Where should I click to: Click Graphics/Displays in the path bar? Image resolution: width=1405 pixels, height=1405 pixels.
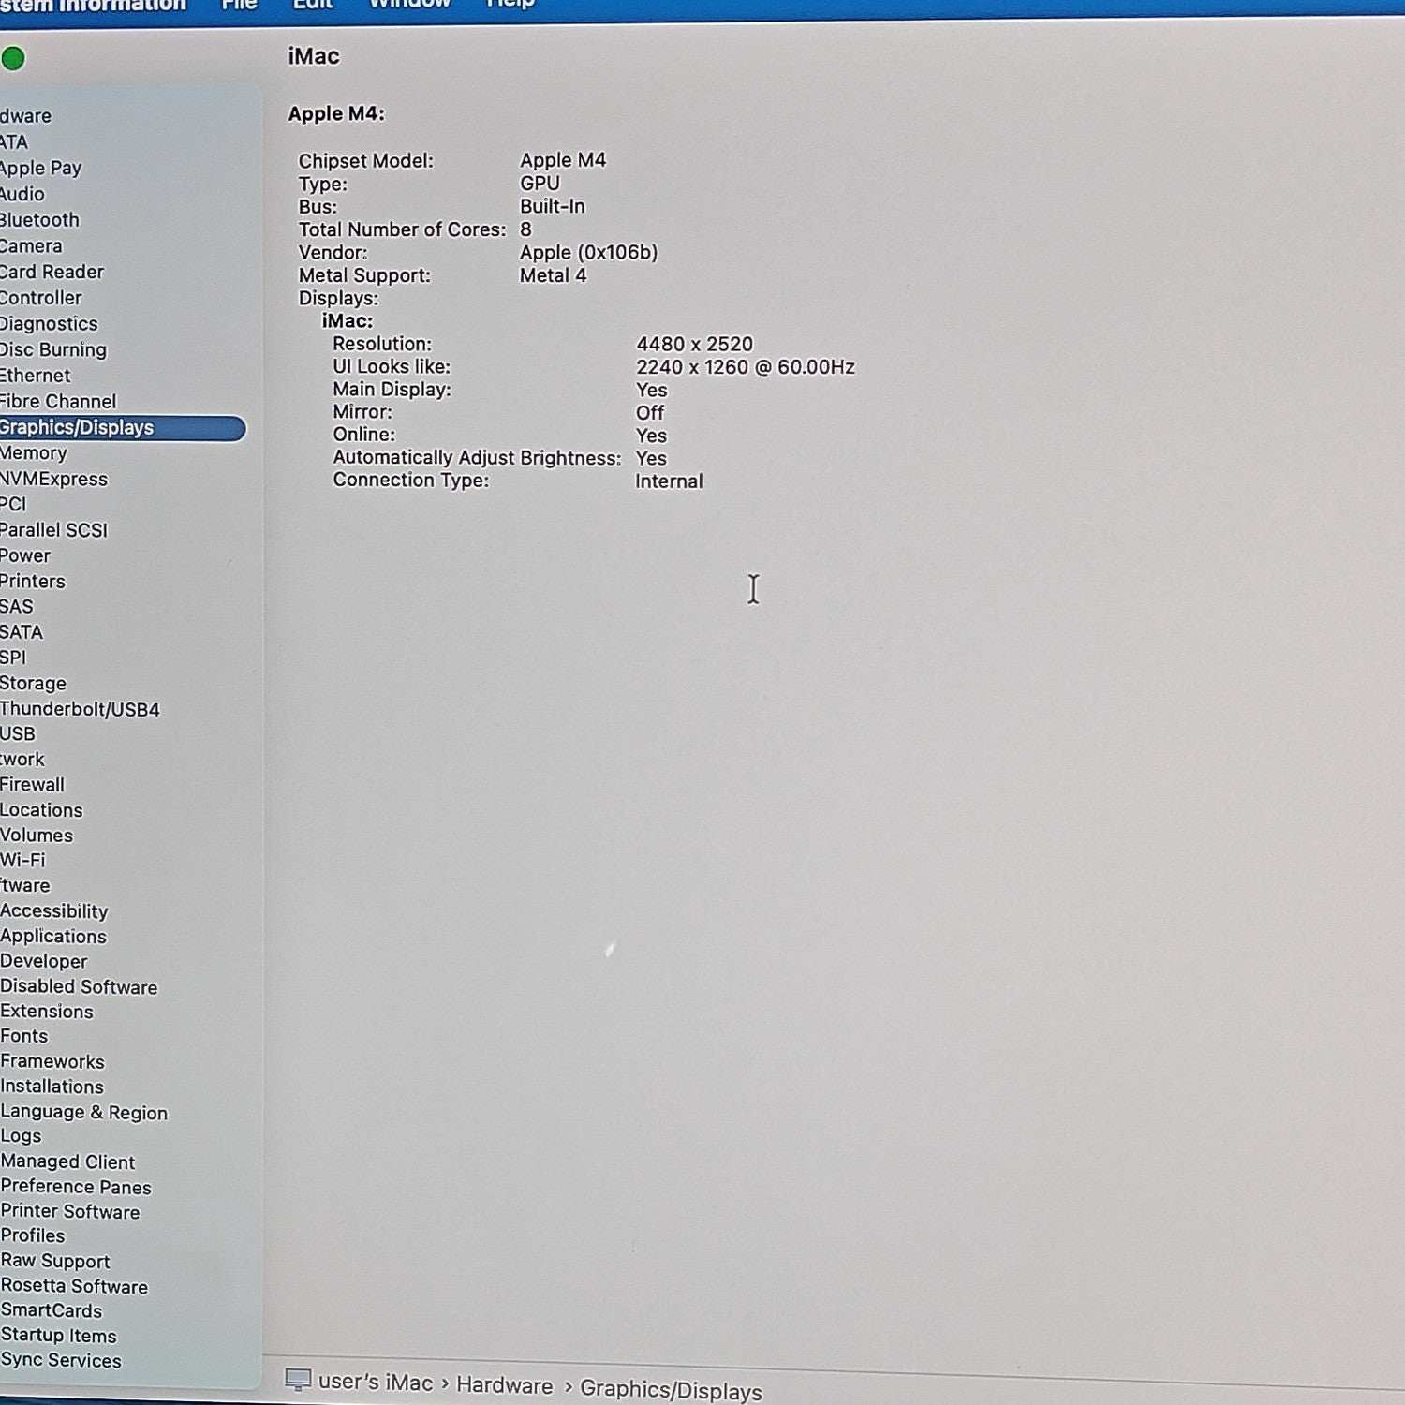(671, 1390)
